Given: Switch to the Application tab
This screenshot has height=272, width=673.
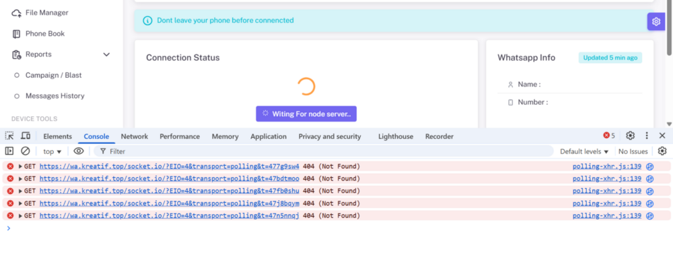Looking at the screenshot, I should 269,136.
